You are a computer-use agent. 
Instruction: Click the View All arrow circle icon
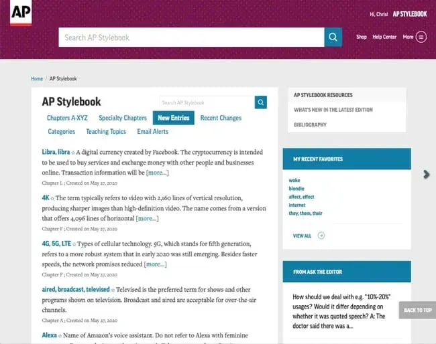(x=321, y=236)
